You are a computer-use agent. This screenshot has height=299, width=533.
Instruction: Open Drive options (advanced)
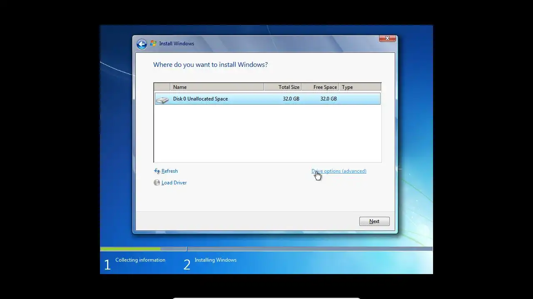339,171
